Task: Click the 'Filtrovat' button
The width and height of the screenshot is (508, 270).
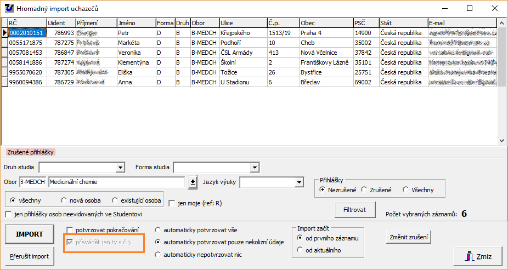Action: click(355, 209)
